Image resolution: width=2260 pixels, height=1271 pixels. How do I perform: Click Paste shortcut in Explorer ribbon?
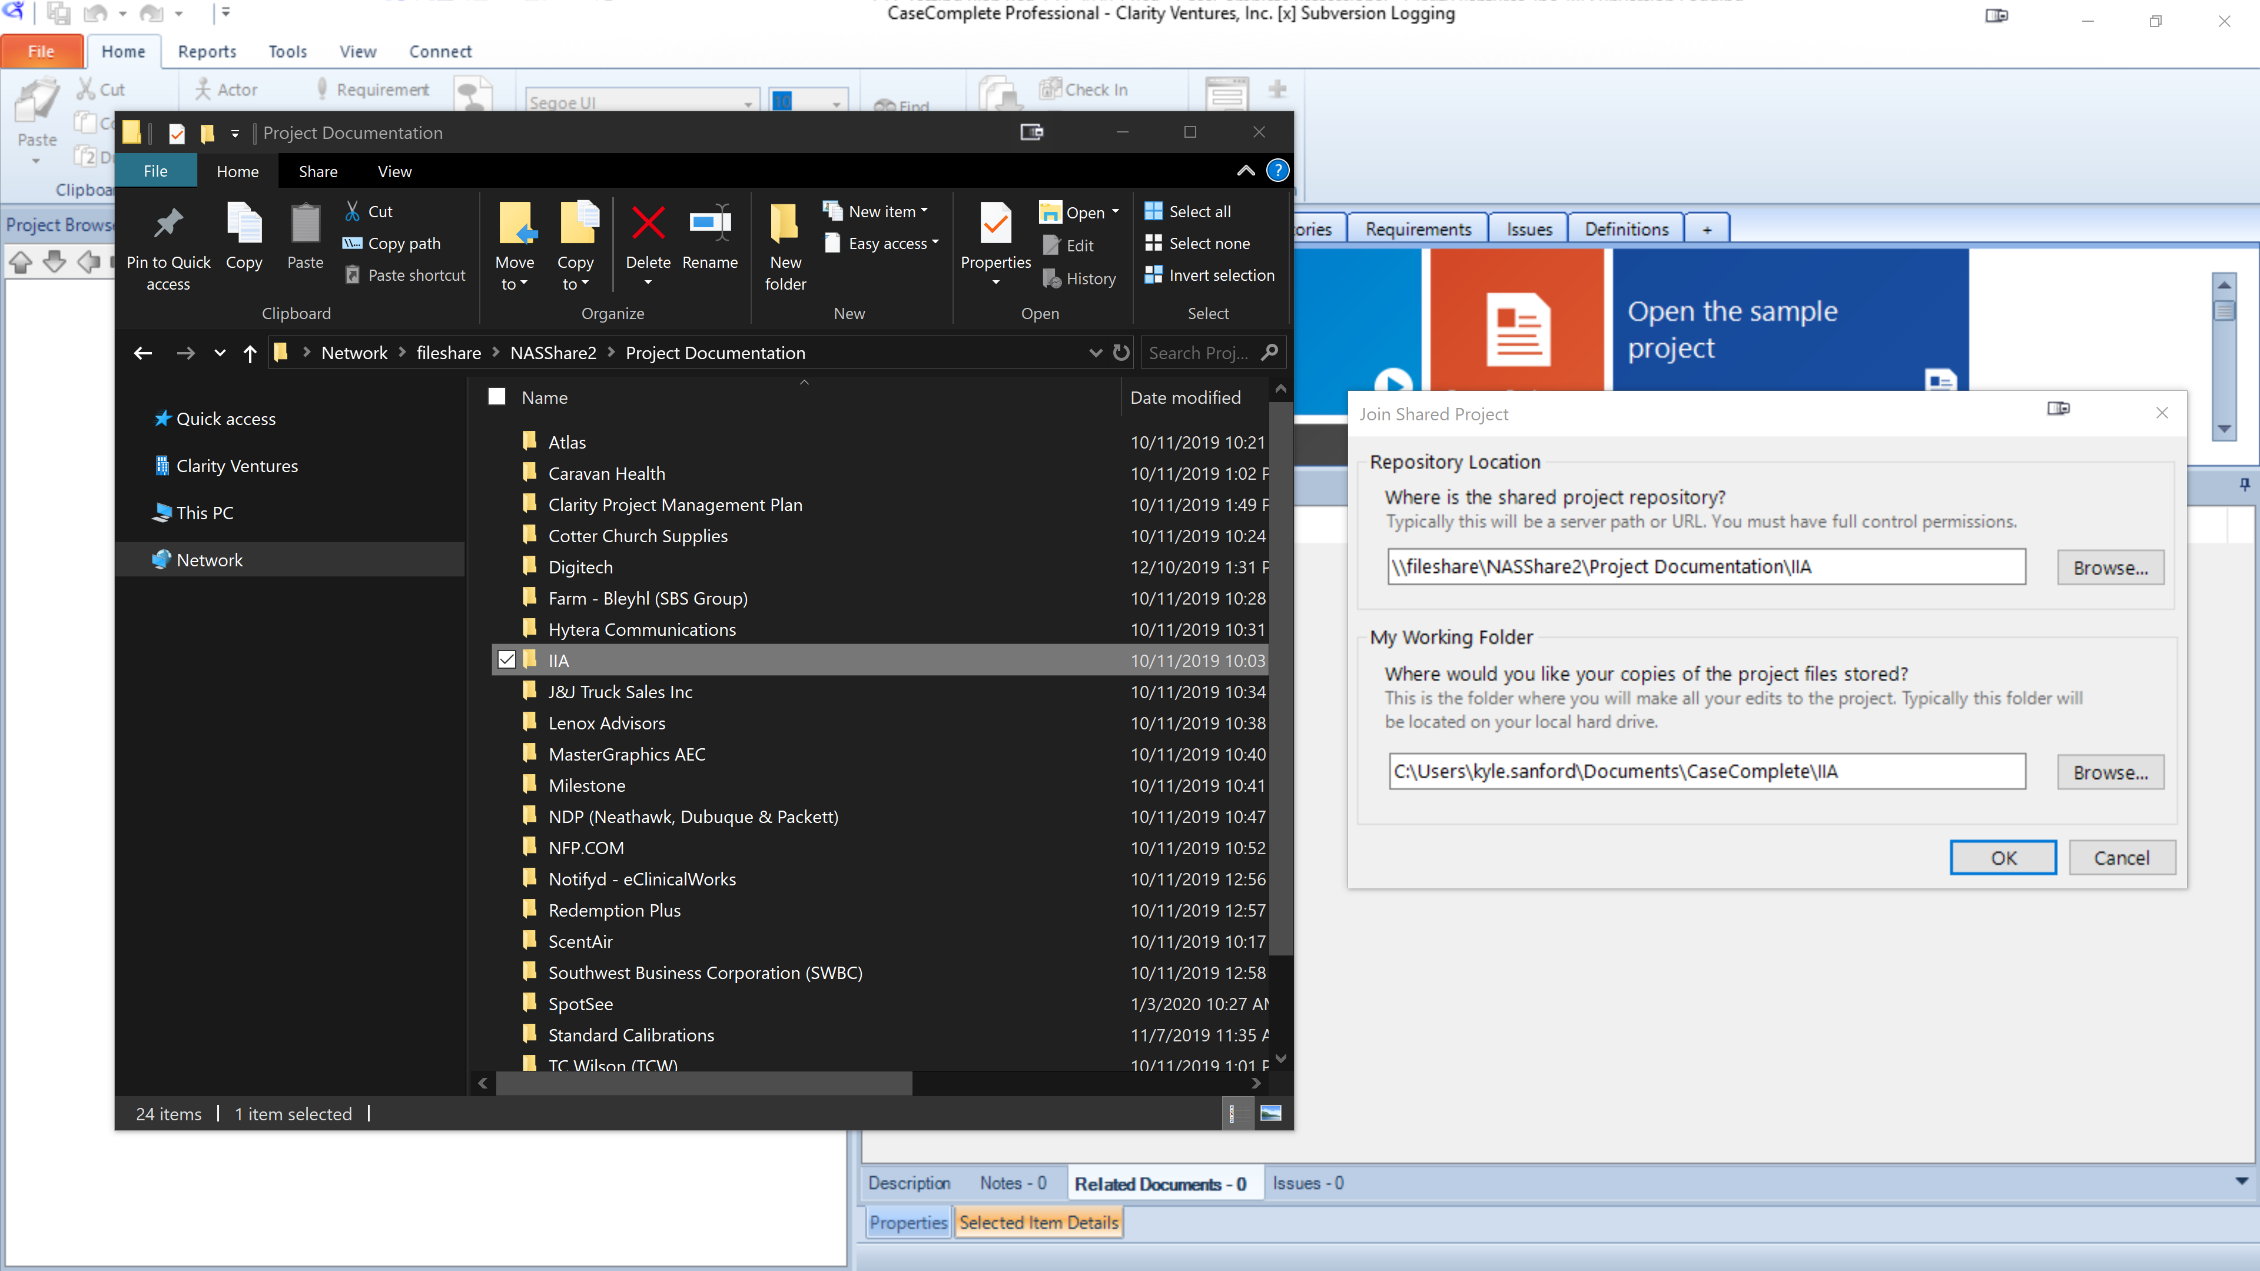point(404,274)
